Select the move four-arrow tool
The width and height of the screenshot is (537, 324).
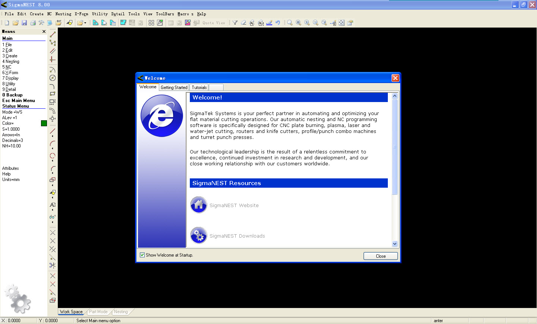point(53,119)
